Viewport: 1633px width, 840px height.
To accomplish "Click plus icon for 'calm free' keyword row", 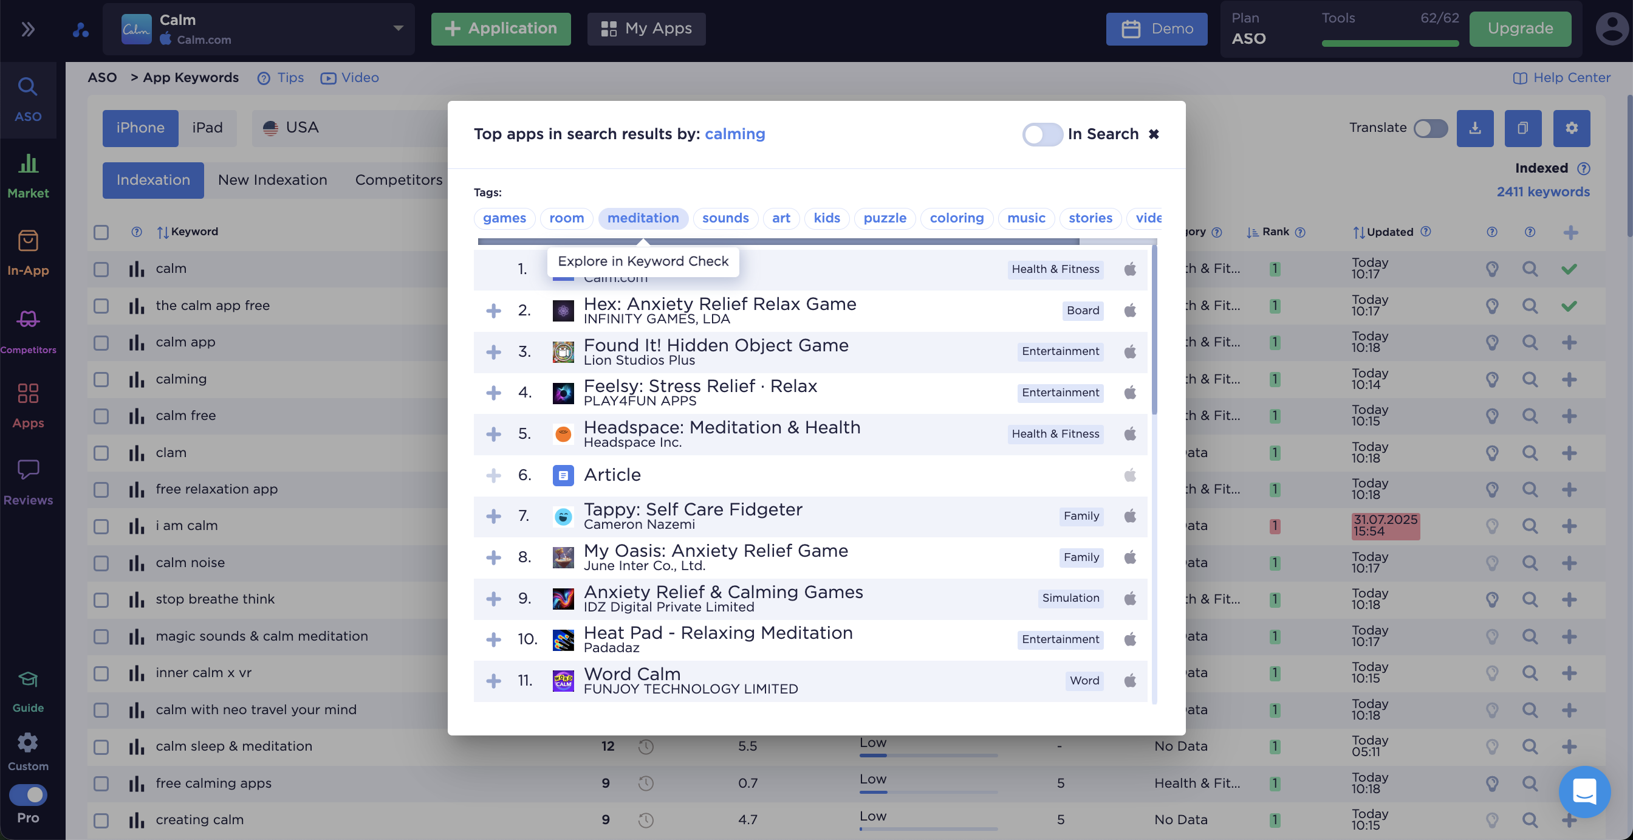I will pos(1570,416).
